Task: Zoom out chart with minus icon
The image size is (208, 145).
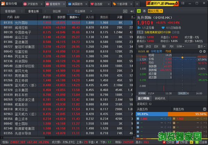Action: (204, 51)
